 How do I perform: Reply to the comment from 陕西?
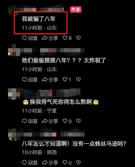click(x=30, y=163)
